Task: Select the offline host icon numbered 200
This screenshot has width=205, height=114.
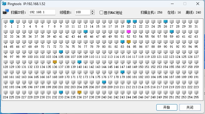Action: tap(55, 82)
